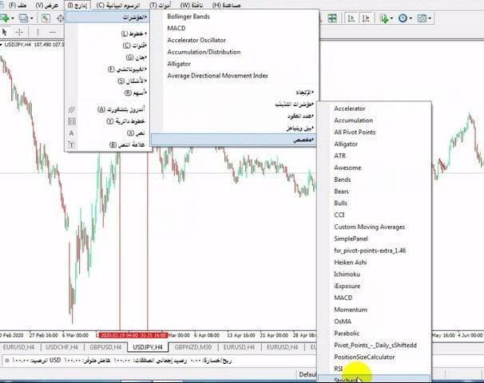Expand the جان (G) Gann submenu
Image resolution: width=484 pixels, height=383 pixels.
107,57
